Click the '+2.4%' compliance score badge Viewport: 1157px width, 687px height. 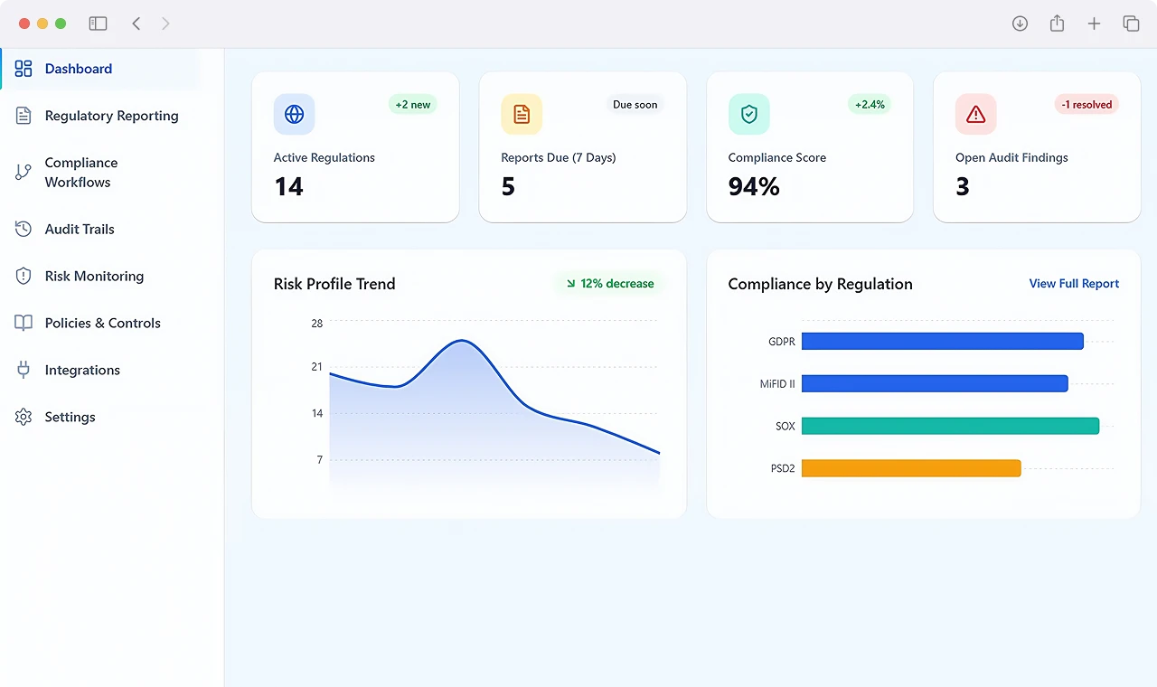click(869, 105)
